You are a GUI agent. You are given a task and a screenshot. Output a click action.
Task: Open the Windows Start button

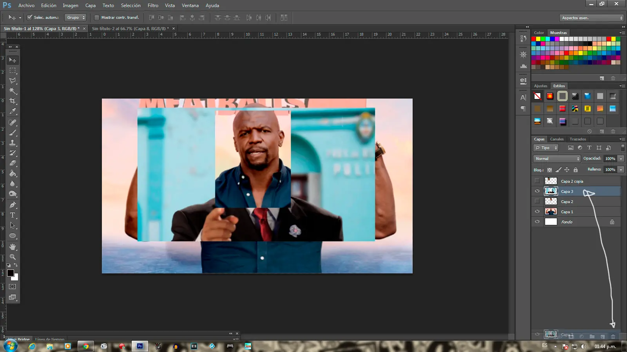(x=11, y=346)
